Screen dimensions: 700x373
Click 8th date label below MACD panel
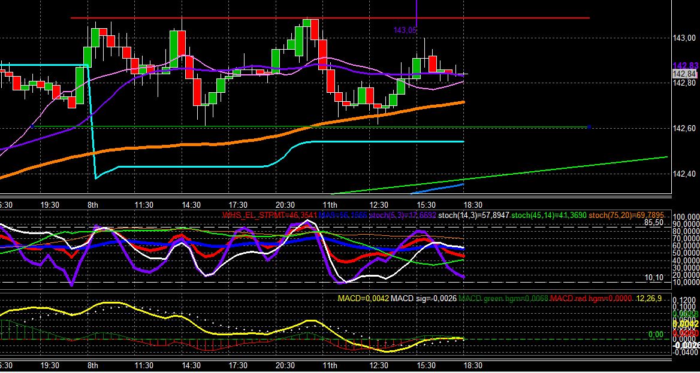[92, 365]
